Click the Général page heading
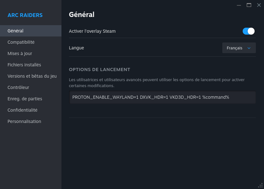Viewport: 264px width, 189px height. (x=82, y=14)
